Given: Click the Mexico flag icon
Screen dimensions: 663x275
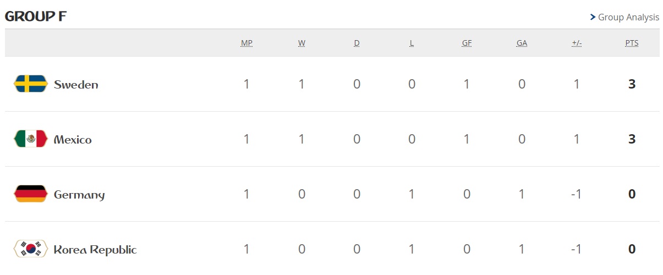Looking at the screenshot, I should (x=31, y=139).
